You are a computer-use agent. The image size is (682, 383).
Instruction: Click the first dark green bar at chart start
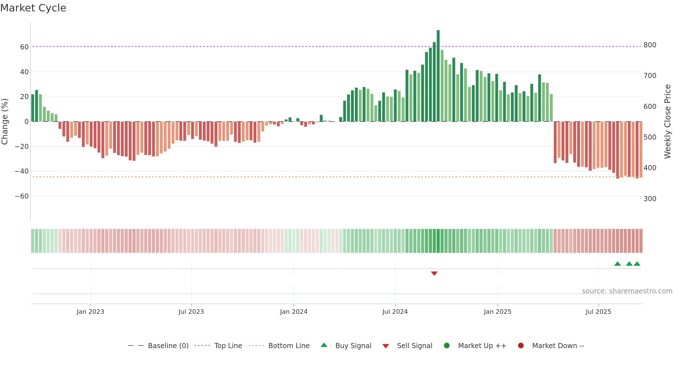(x=33, y=108)
